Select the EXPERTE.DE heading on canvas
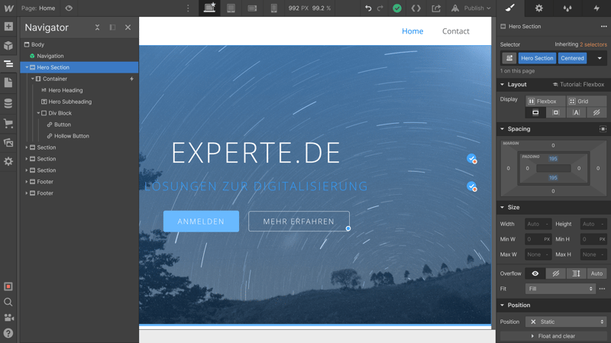611x343 pixels. coord(256,153)
